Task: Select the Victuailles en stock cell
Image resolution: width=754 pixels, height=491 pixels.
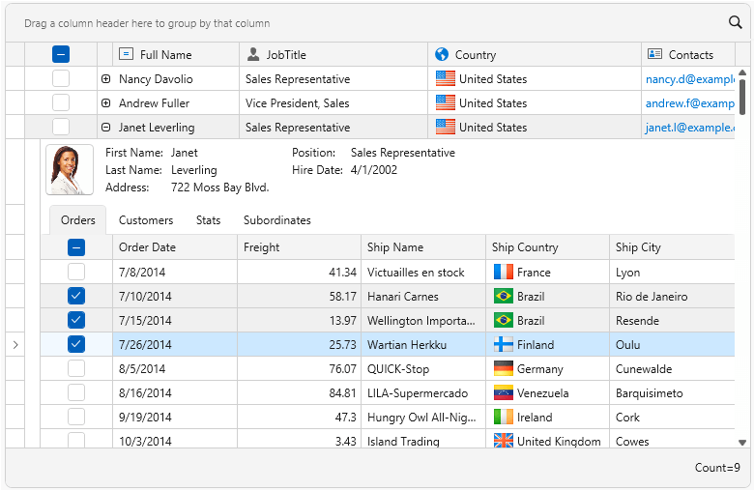Action: pos(423,272)
